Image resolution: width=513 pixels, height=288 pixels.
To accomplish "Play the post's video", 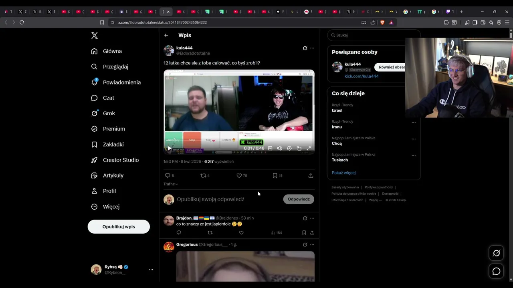I will coord(170,148).
